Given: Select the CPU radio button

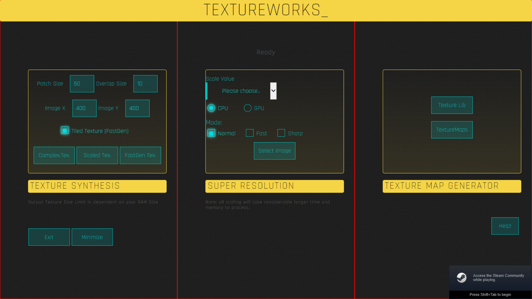Looking at the screenshot, I should click(x=211, y=108).
